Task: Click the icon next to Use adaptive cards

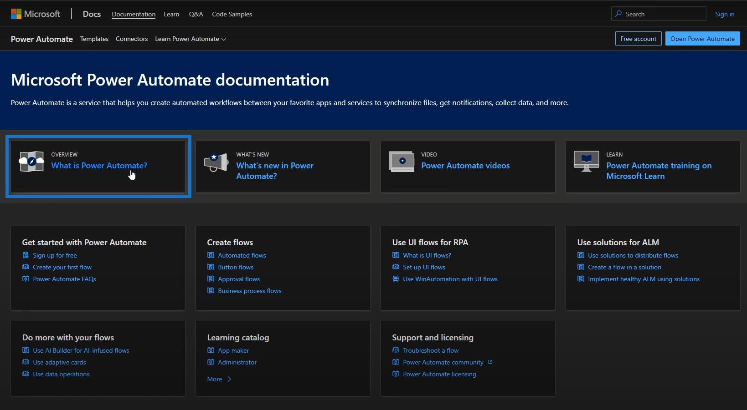Action: [26, 362]
